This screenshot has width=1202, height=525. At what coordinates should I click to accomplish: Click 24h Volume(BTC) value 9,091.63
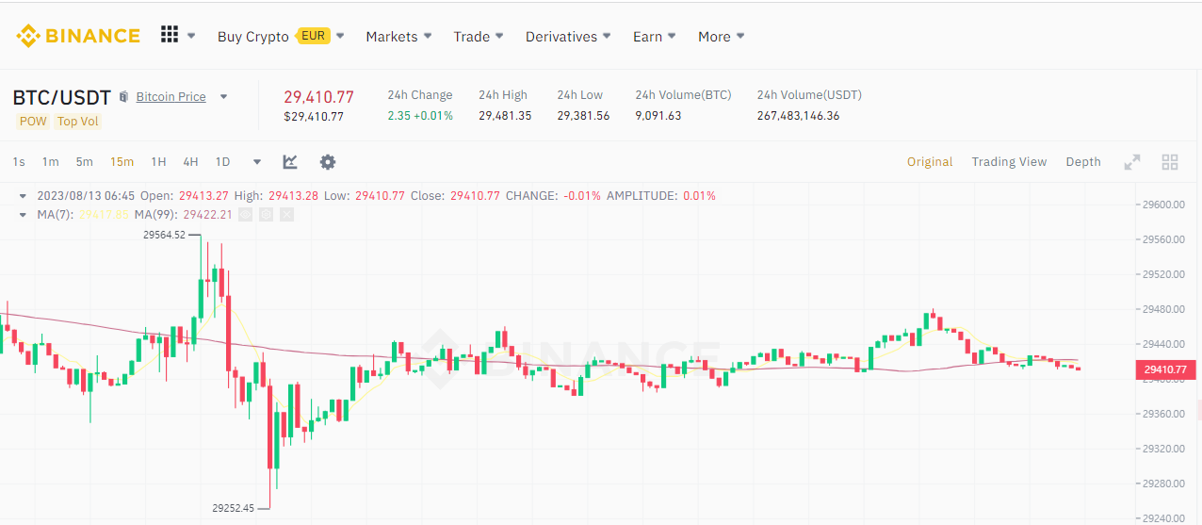pos(658,116)
